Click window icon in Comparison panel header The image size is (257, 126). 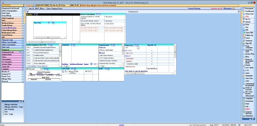137,45
